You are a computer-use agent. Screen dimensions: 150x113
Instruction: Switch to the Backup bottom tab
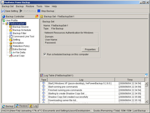pyautogui.click(x=8, y=106)
